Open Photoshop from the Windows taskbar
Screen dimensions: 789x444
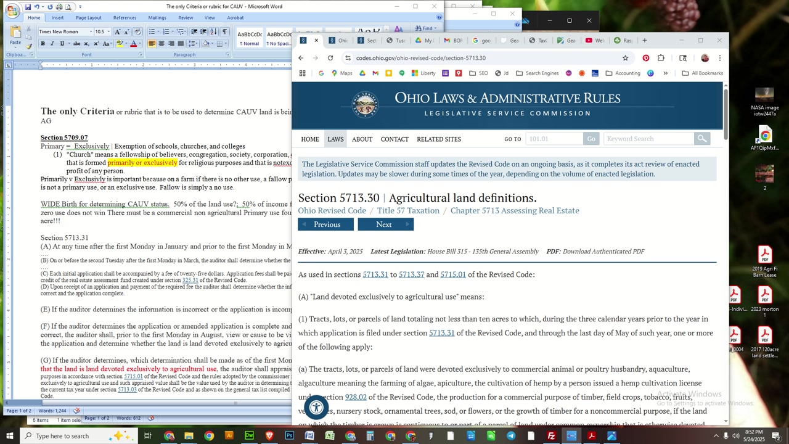(x=289, y=436)
